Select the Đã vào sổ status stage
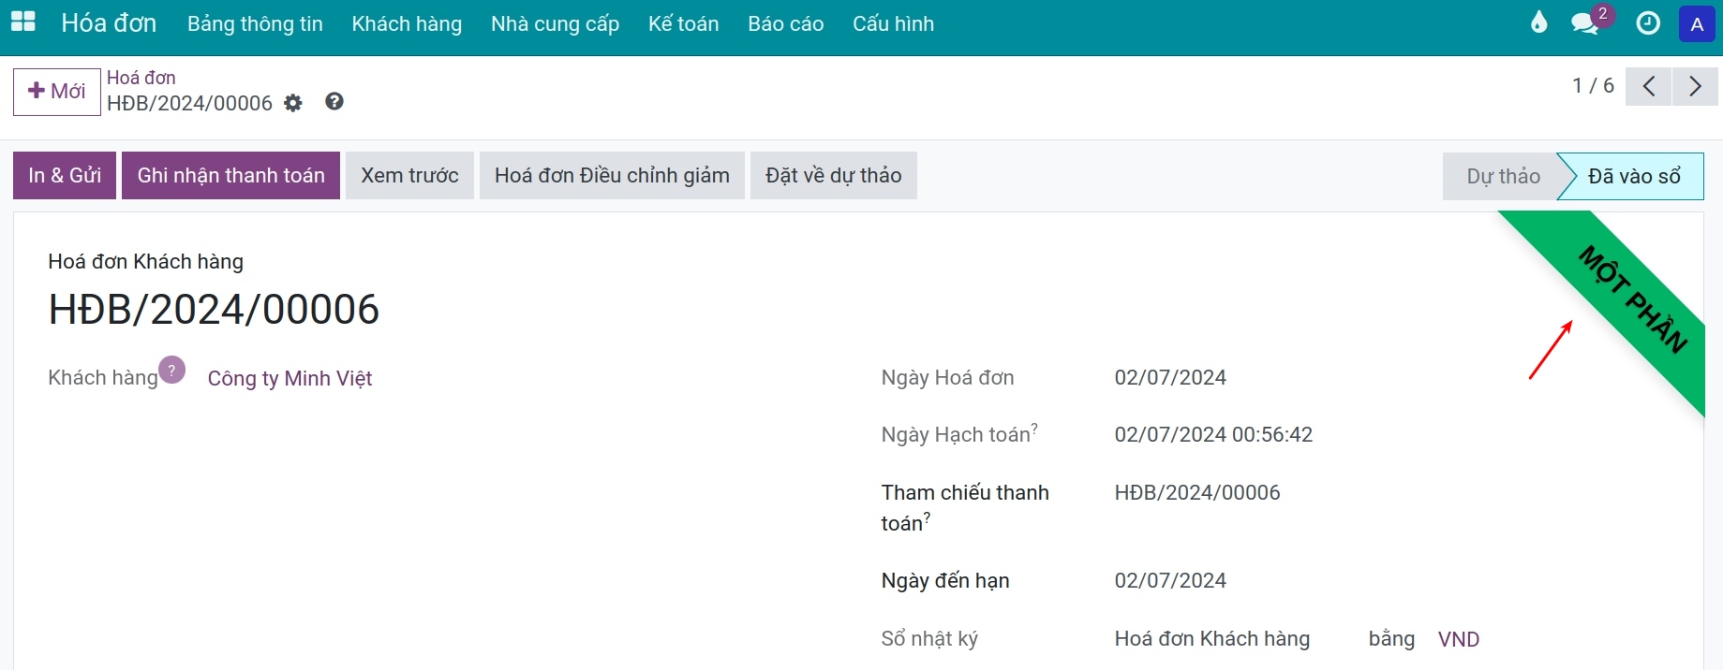1723x670 pixels. click(x=1634, y=176)
